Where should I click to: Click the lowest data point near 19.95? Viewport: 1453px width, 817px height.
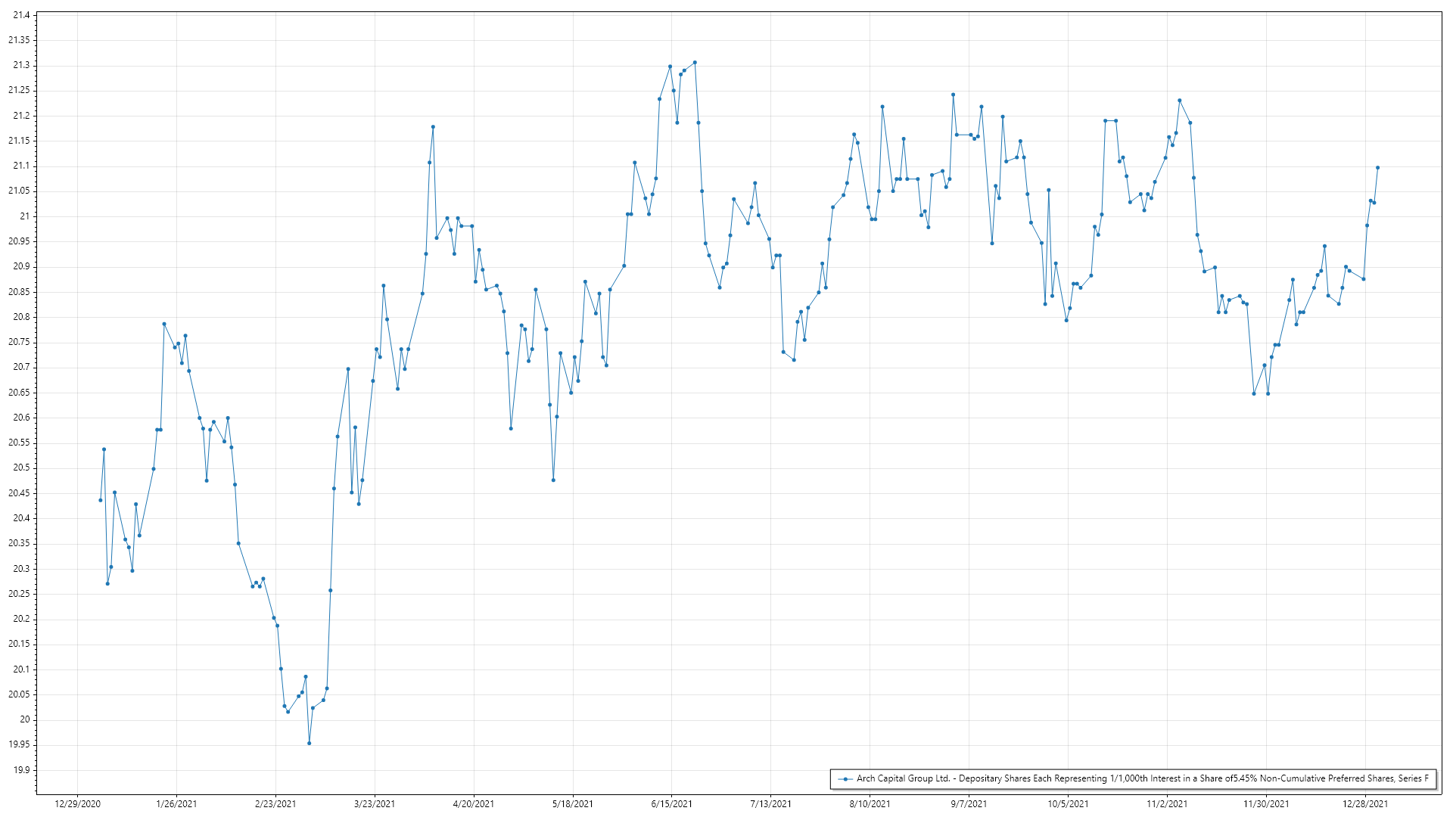[309, 744]
